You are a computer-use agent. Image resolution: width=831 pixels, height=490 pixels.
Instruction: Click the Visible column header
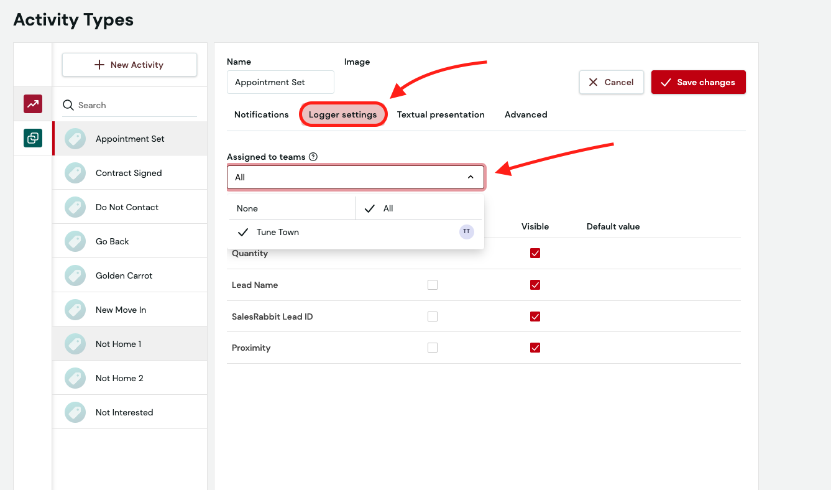[x=535, y=226]
